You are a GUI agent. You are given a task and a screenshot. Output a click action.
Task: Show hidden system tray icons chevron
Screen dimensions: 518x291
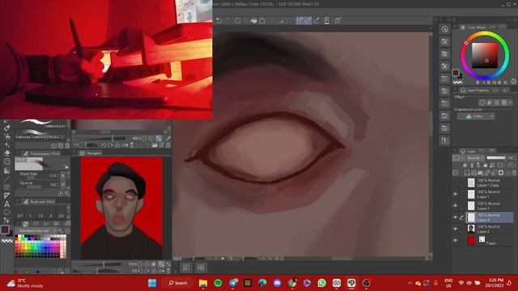(410, 283)
